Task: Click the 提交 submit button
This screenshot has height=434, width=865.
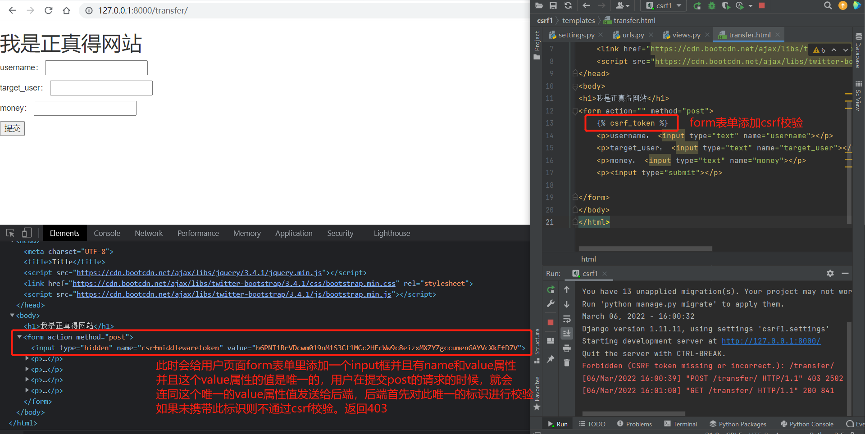Action: tap(13, 128)
